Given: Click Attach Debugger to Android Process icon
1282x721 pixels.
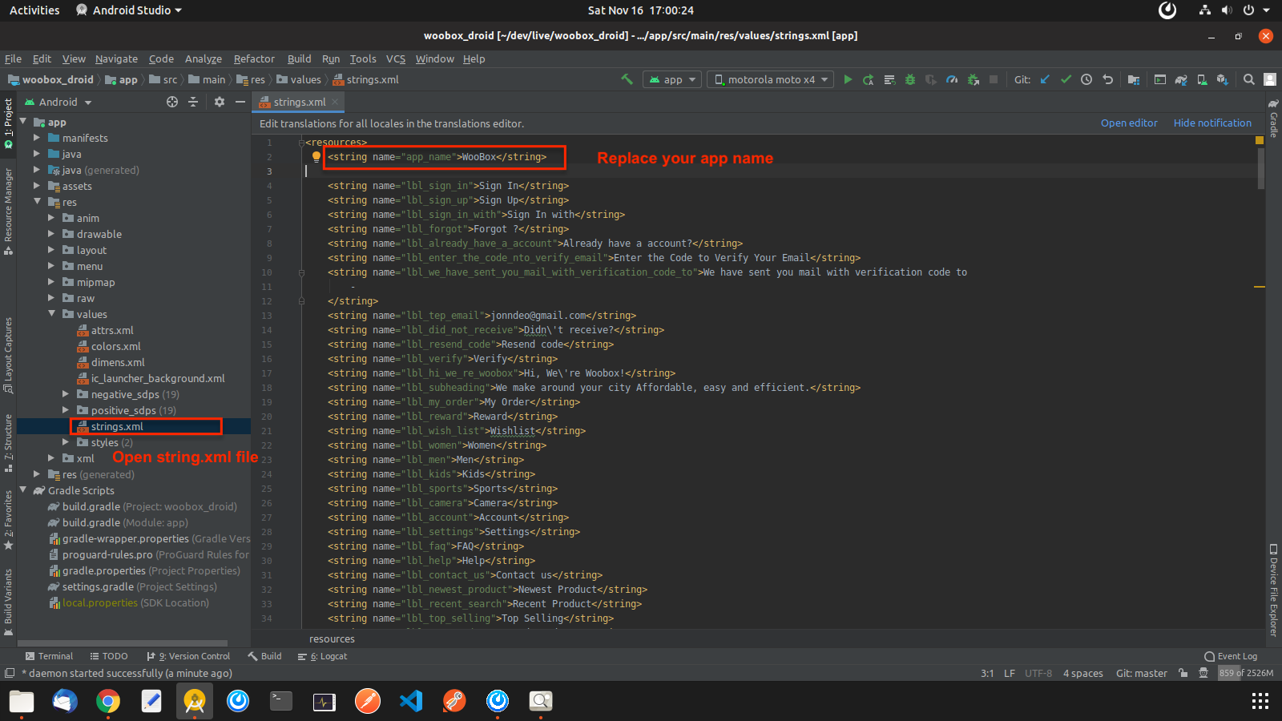Looking at the screenshot, I should coord(973,79).
